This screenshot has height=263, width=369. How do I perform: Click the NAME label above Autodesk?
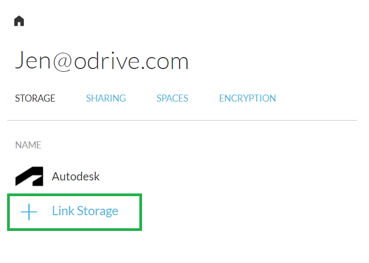click(28, 145)
